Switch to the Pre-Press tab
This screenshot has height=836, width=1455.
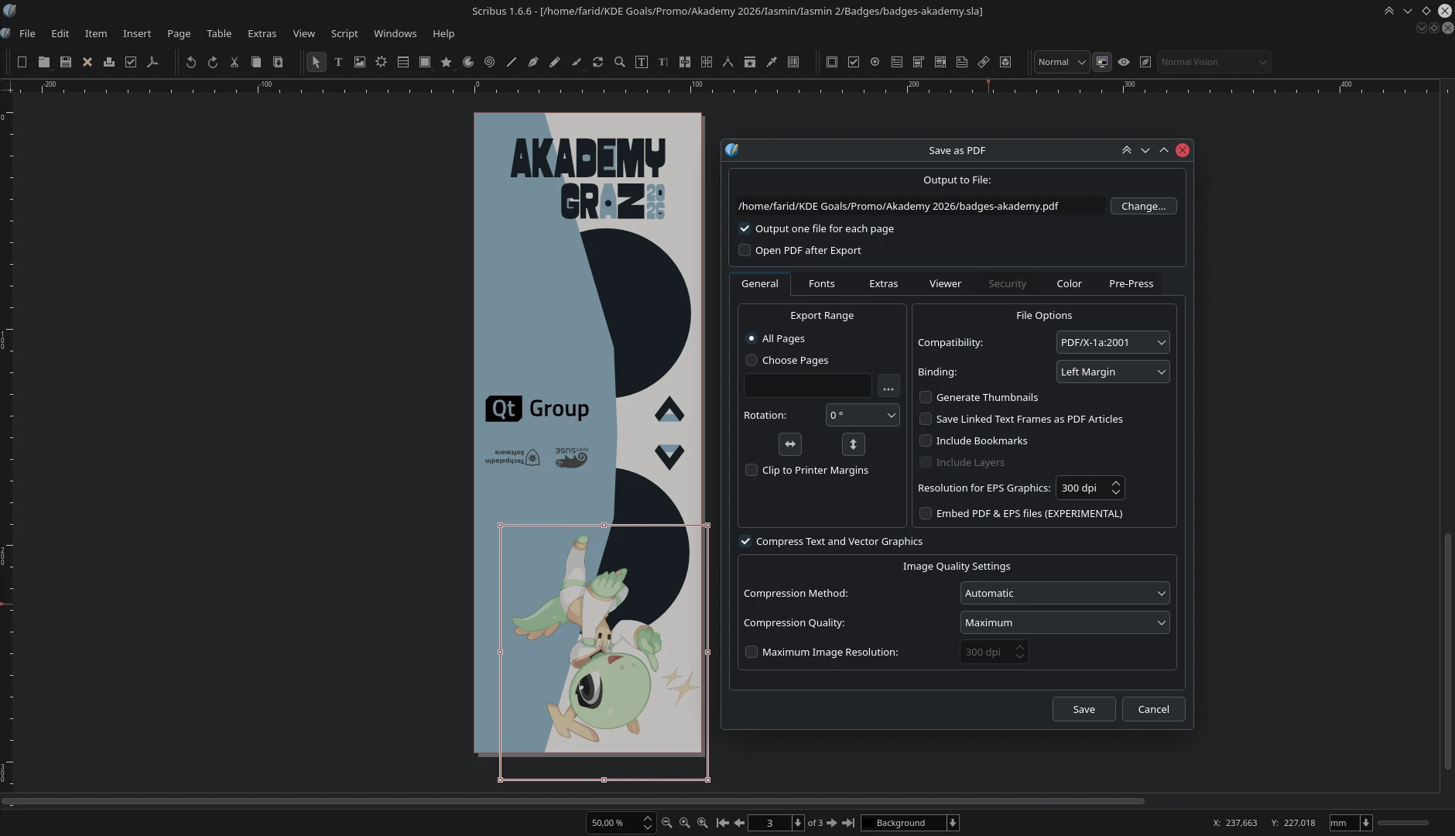(x=1131, y=283)
